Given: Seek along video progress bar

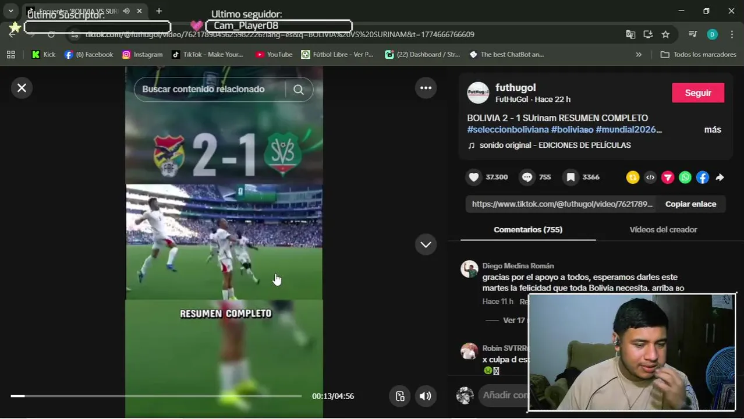Looking at the screenshot, I should pyautogui.click(x=156, y=396).
